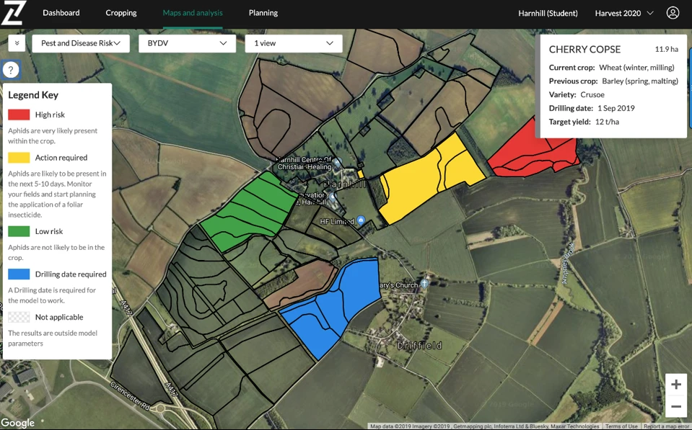Viewport: 692px width, 430px height.
Task: Click the High risk legend label
Action: click(50, 115)
